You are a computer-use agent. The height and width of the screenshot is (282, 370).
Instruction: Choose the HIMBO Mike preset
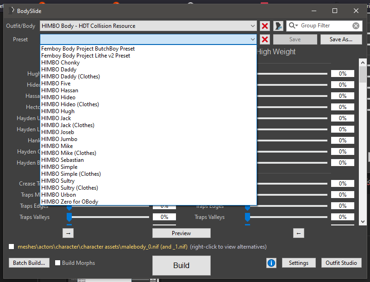149,146
